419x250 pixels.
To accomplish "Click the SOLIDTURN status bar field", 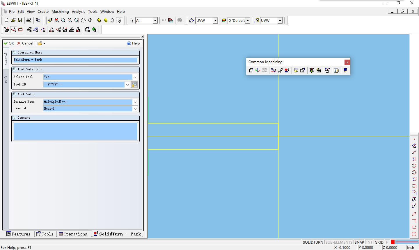I will [x=313, y=242].
